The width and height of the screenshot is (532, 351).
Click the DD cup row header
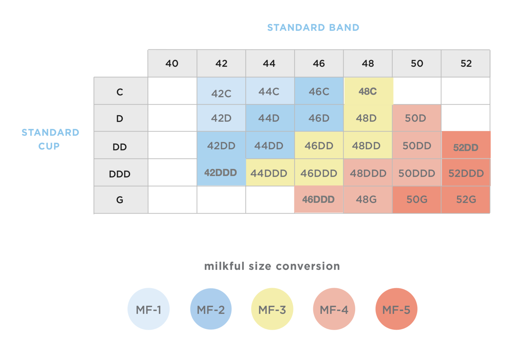[x=120, y=147]
